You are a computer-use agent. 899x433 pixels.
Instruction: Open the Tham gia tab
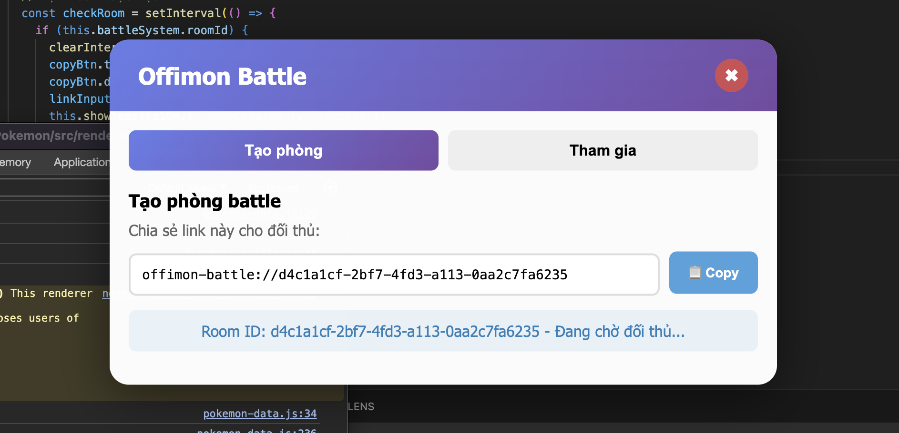click(x=603, y=150)
